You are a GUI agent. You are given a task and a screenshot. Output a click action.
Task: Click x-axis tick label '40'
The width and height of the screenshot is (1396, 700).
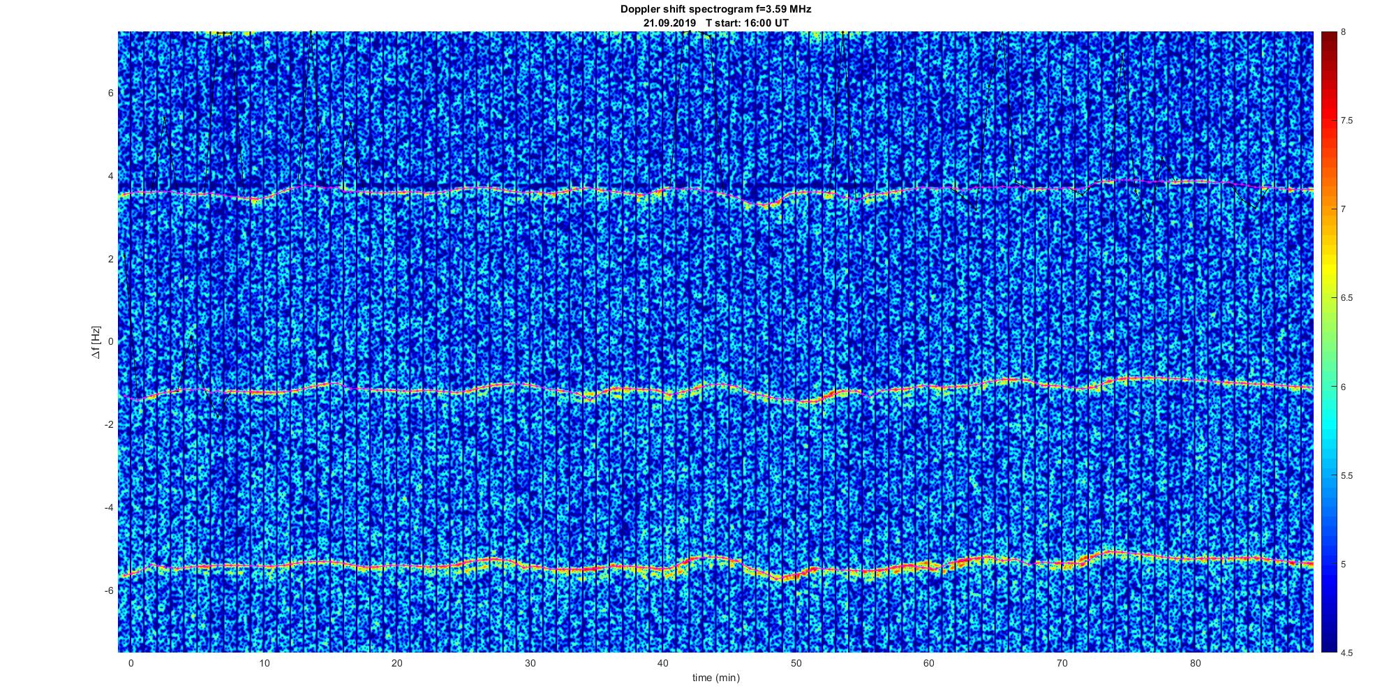click(x=663, y=663)
